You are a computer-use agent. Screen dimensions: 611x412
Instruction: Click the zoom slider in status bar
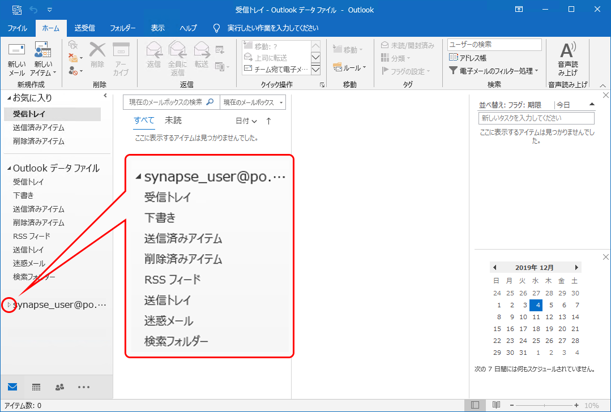coord(545,405)
